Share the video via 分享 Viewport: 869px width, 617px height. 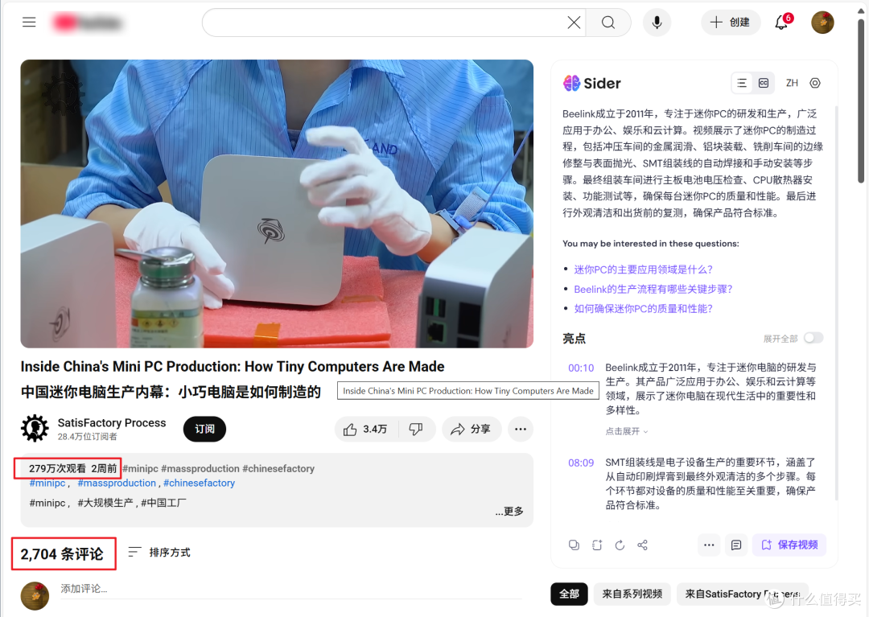tap(472, 430)
